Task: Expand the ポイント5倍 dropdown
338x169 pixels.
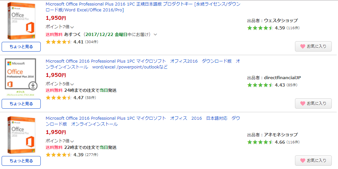Action: pos(72,84)
